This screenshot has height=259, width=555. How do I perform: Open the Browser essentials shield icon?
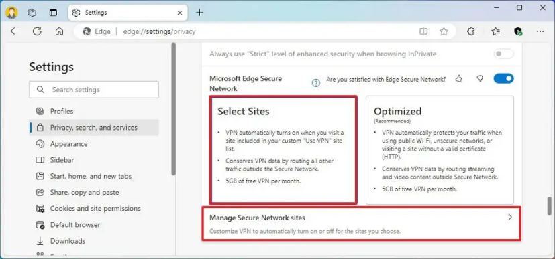[x=518, y=31]
